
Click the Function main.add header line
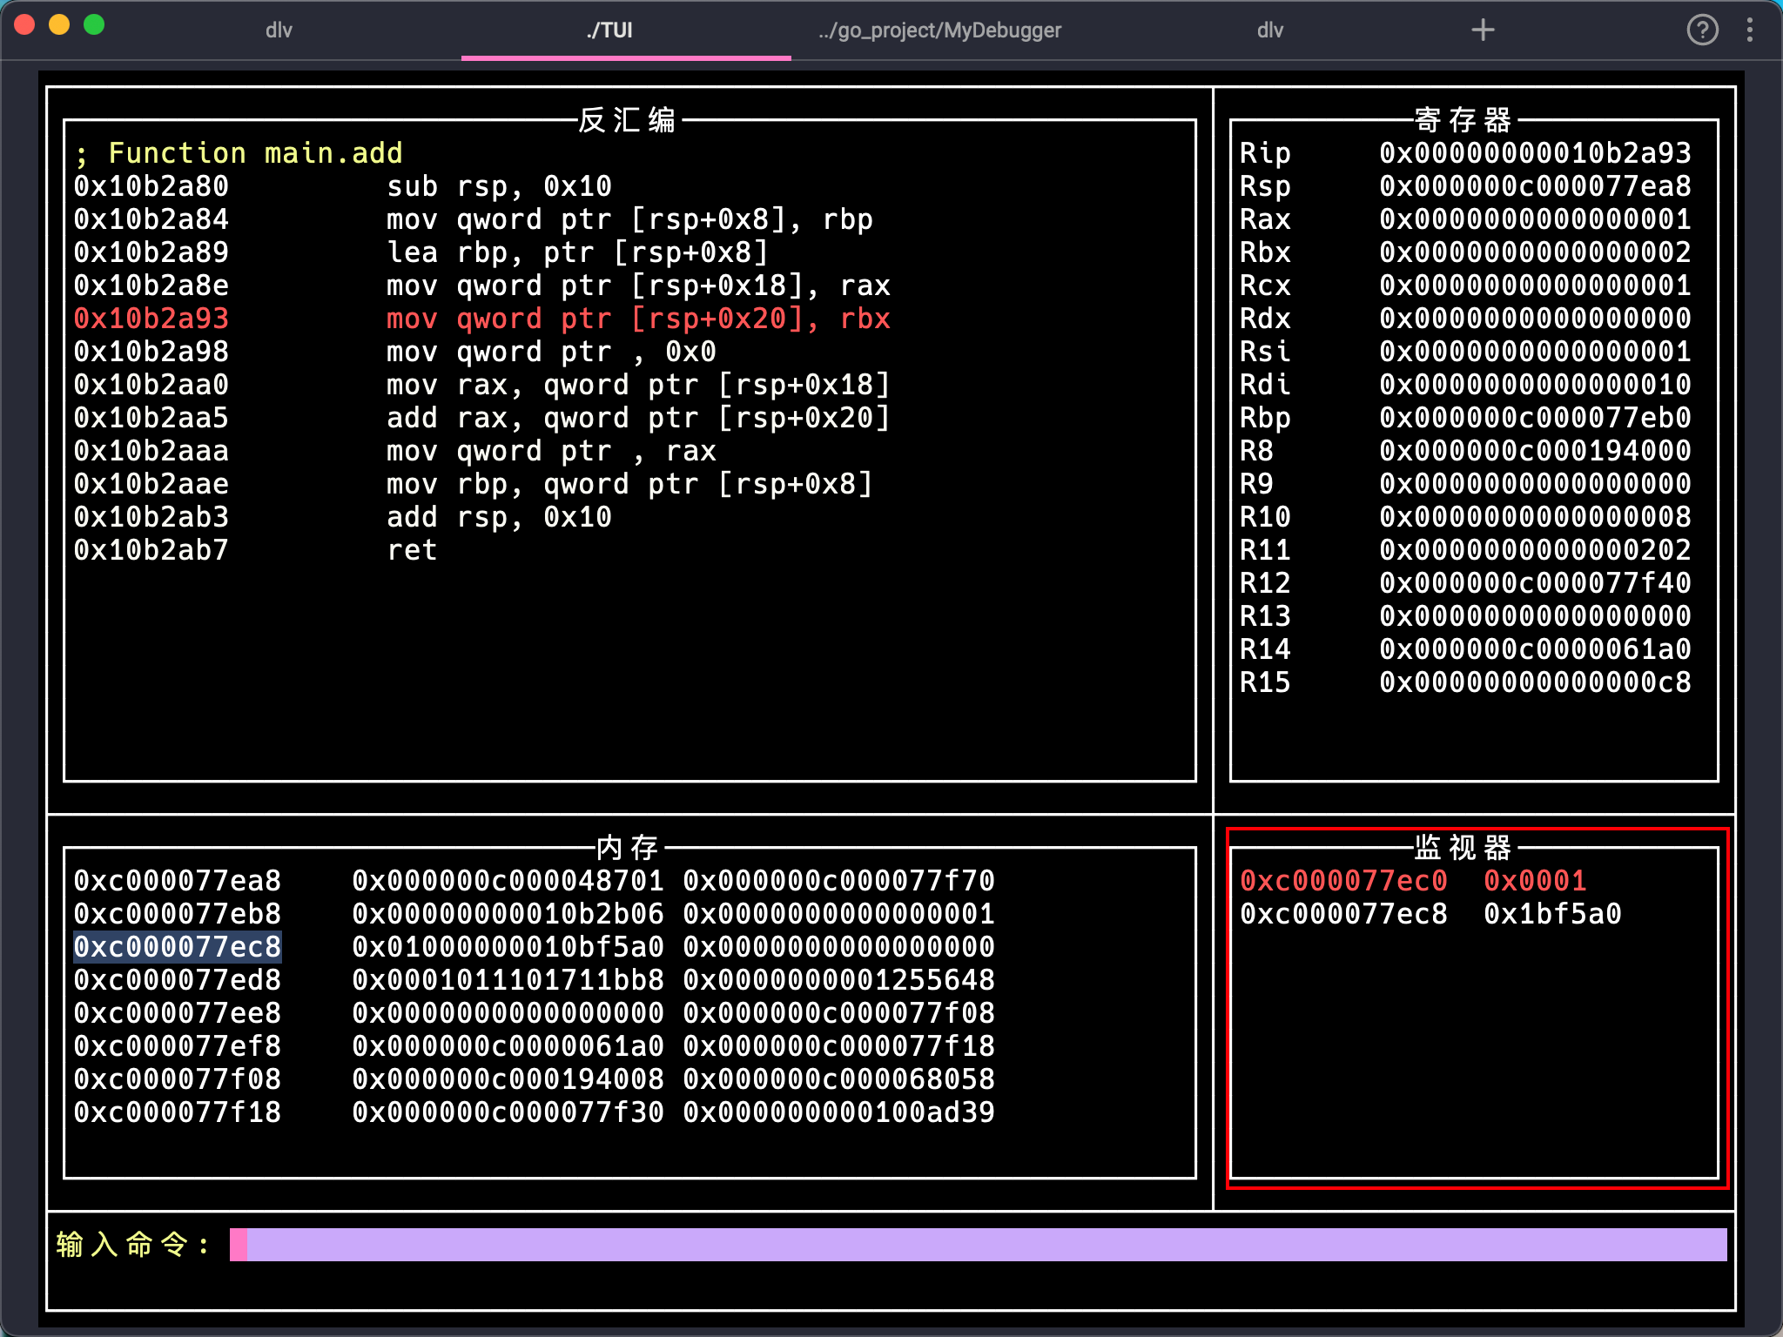click(x=239, y=153)
